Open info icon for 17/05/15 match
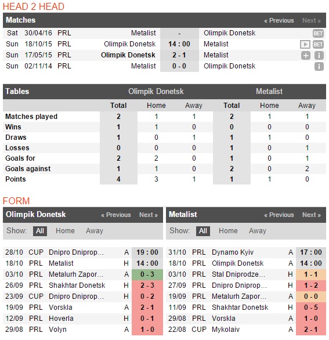Screen dimensions: 329x340 (319, 56)
